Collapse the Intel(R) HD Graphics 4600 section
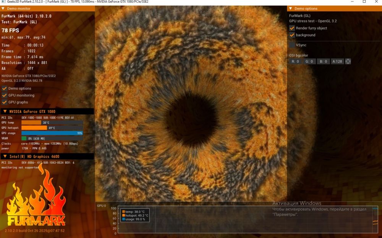The width and height of the screenshot is (382, 238). [5, 157]
